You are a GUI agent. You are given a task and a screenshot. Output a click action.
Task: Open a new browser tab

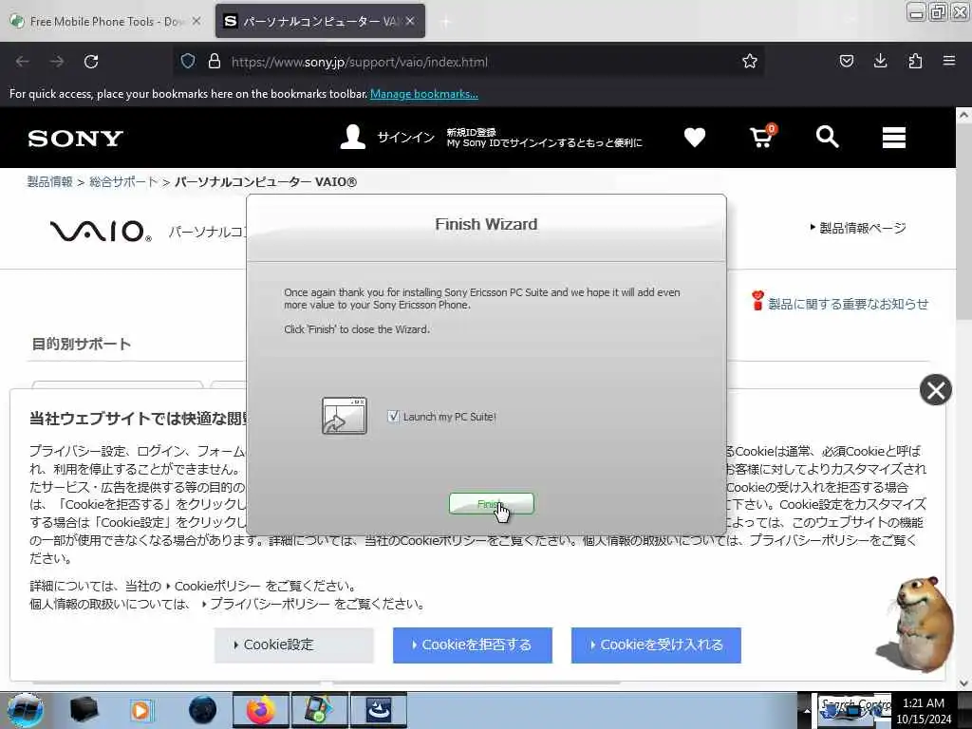[x=445, y=22]
